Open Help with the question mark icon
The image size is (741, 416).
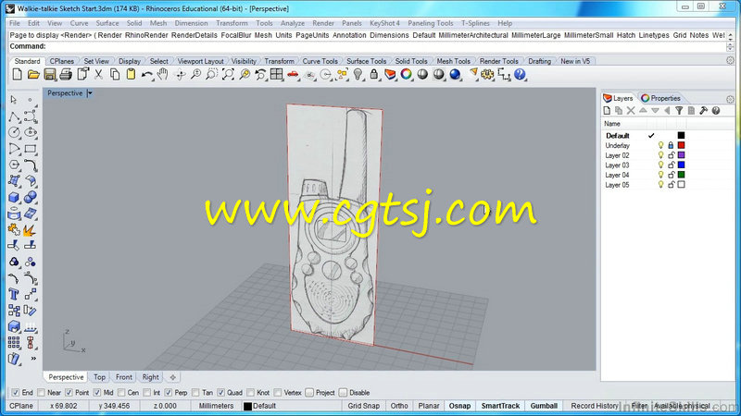click(x=520, y=75)
